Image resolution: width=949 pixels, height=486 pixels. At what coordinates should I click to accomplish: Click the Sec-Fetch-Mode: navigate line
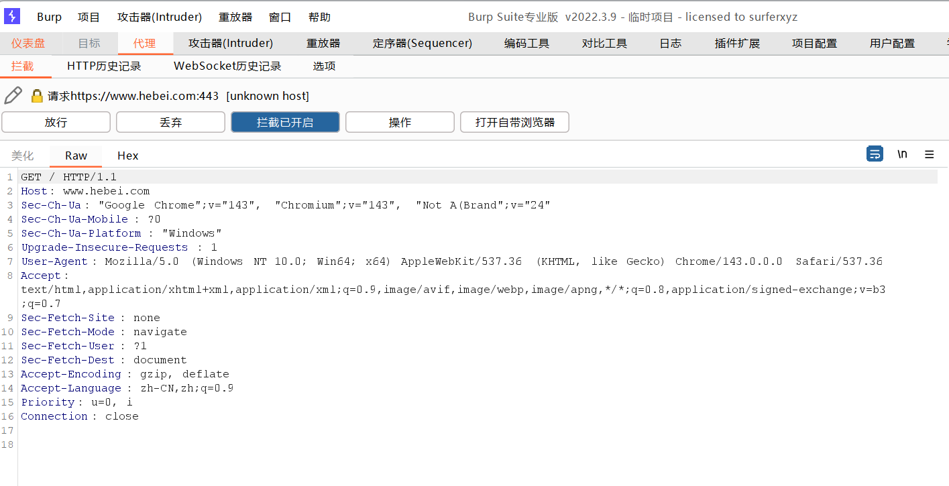coord(104,332)
